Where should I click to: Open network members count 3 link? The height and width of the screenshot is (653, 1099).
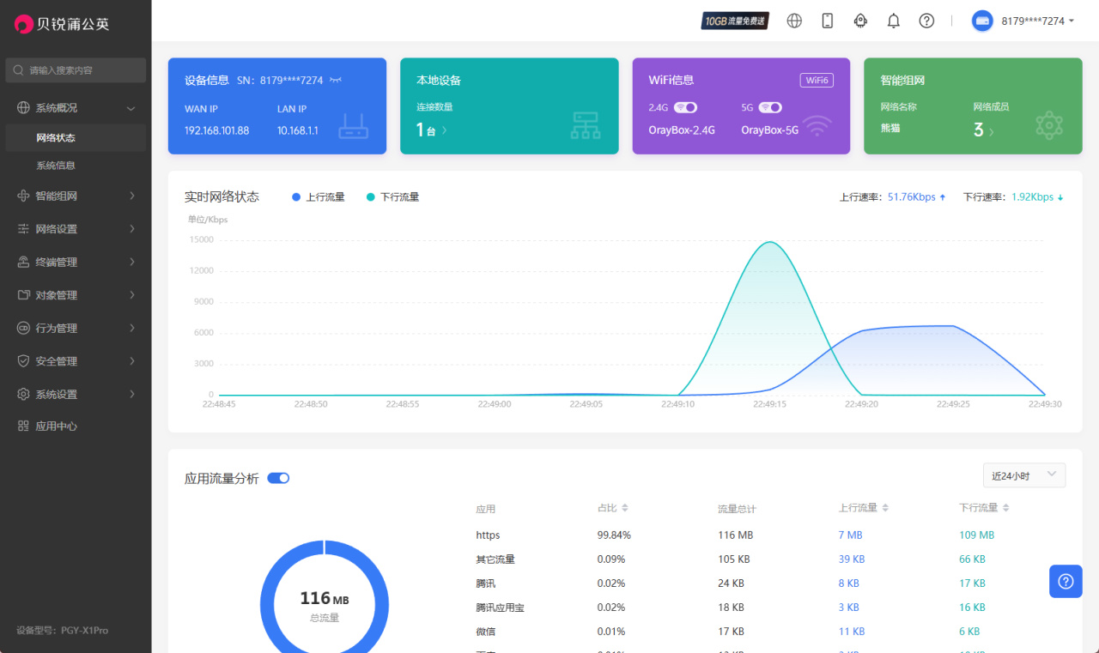point(984,130)
